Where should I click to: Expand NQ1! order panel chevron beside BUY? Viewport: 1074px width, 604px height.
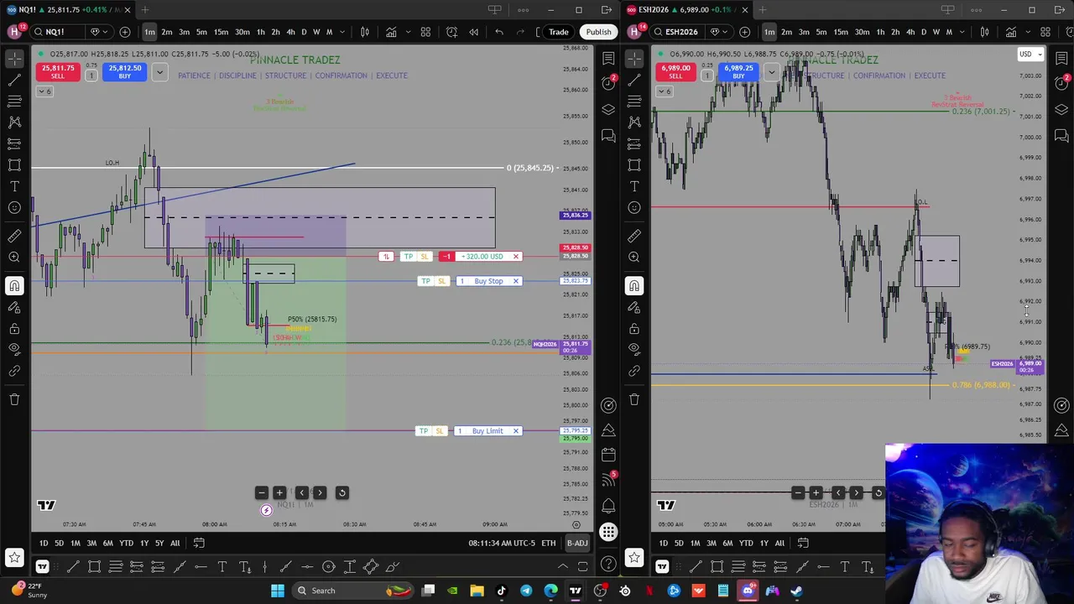click(x=159, y=72)
